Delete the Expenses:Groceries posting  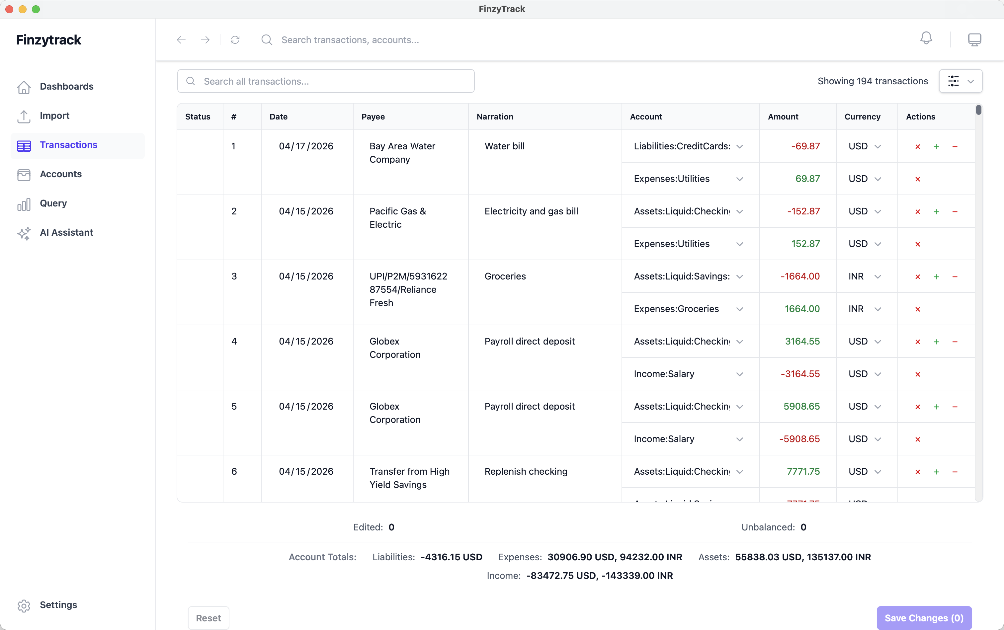coord(918,309)
